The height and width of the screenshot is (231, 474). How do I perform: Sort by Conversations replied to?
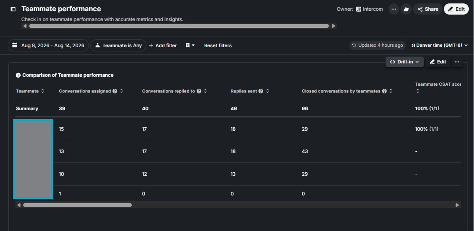205,91
